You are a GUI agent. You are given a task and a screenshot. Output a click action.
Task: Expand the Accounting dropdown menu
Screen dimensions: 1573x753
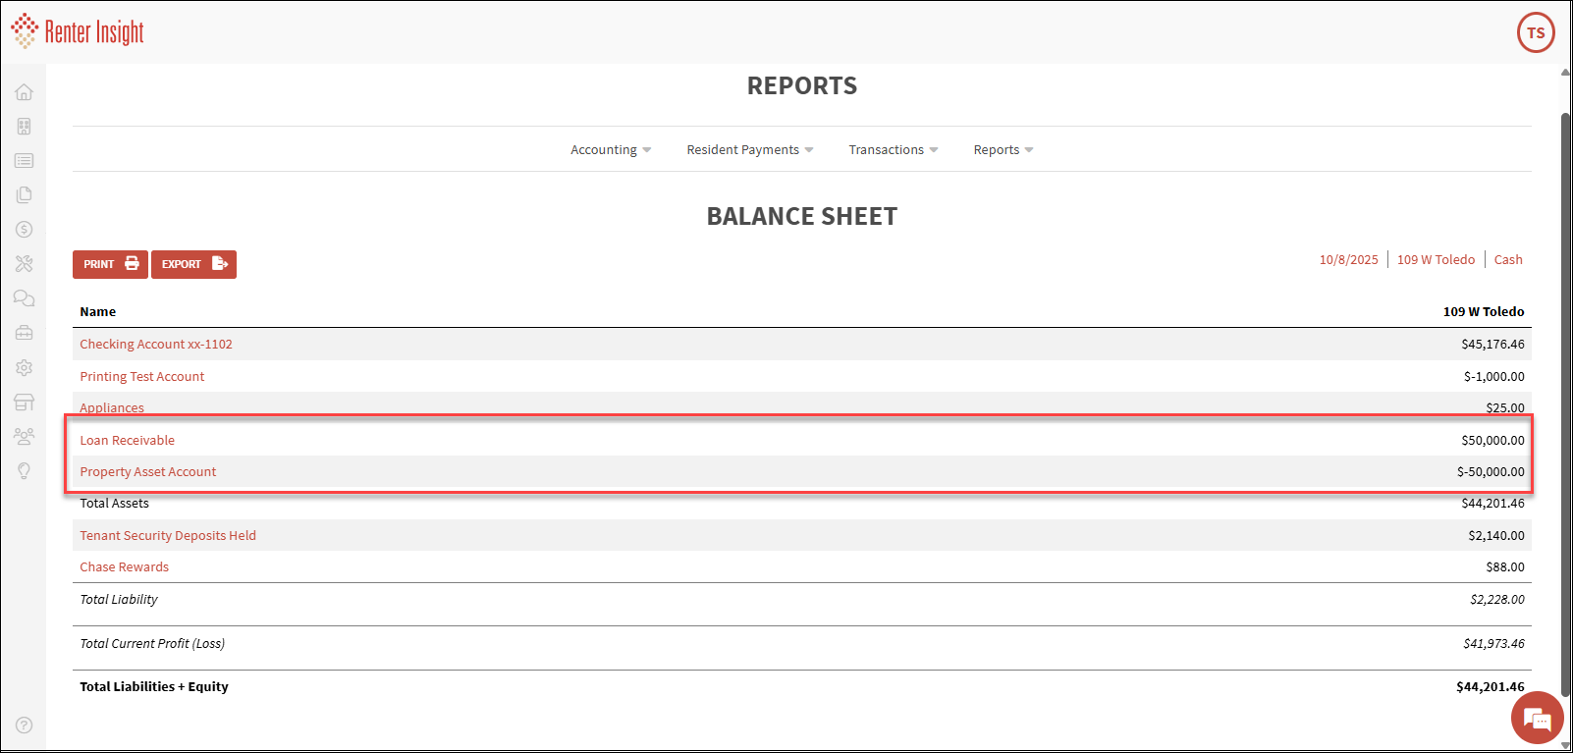(x=610, y=150)
